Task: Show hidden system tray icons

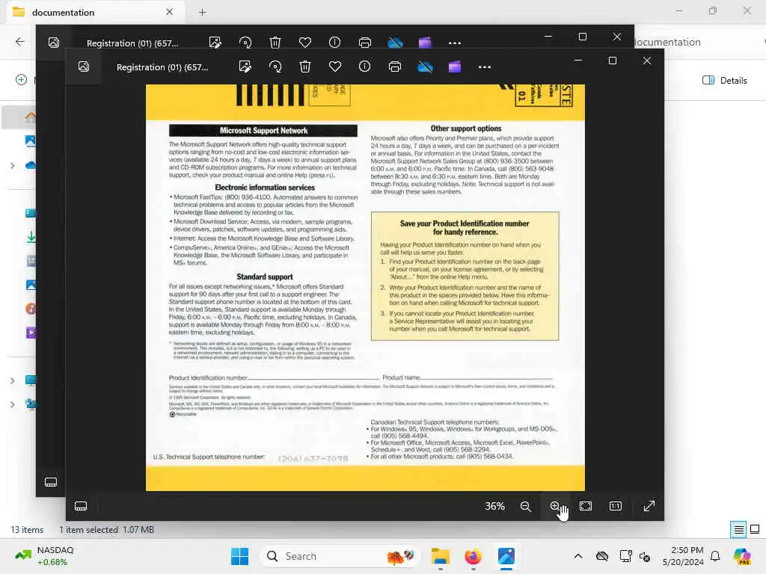Action: pyautogui.click(x=578, y=556)
